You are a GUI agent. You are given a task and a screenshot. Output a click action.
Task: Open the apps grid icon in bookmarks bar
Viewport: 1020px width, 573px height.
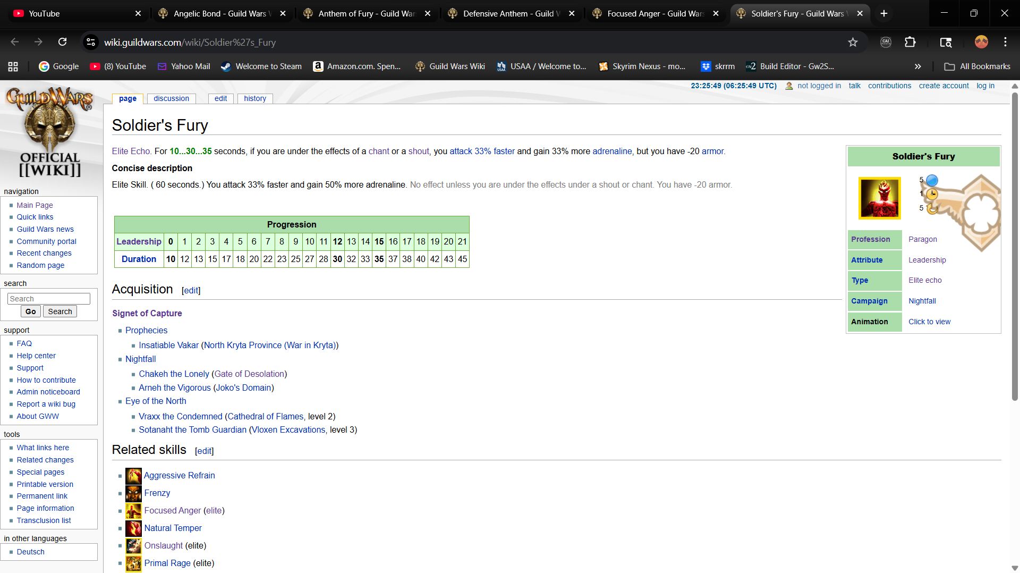(13, 66)
